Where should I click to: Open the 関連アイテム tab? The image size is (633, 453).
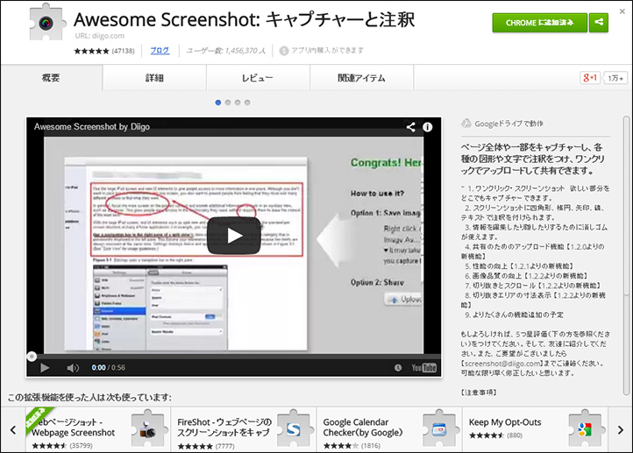pyautogui.click(x=362, y=78)
